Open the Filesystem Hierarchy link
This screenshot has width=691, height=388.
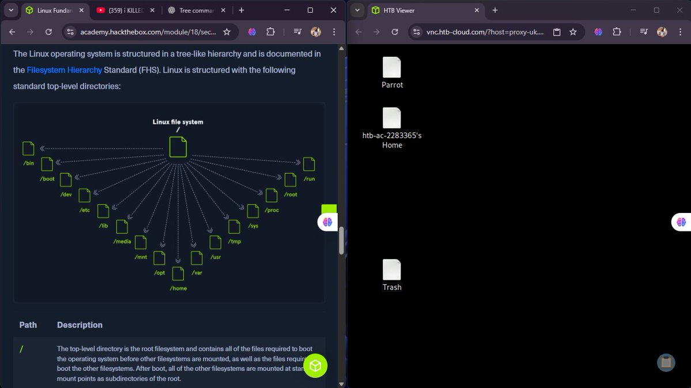[64, 70]
